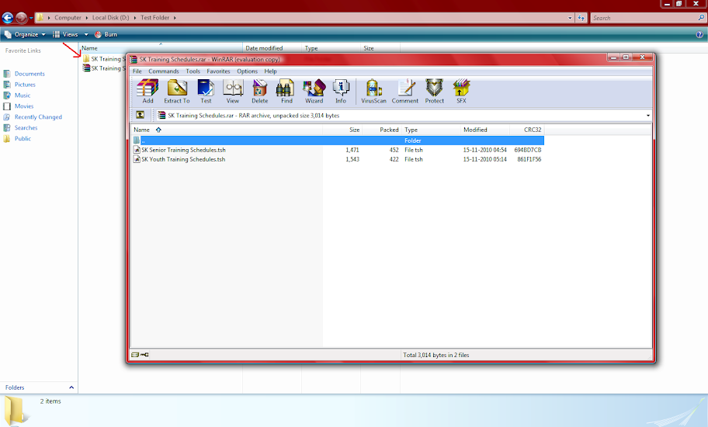Select the parent folder '..' row

tap(337, 141)
